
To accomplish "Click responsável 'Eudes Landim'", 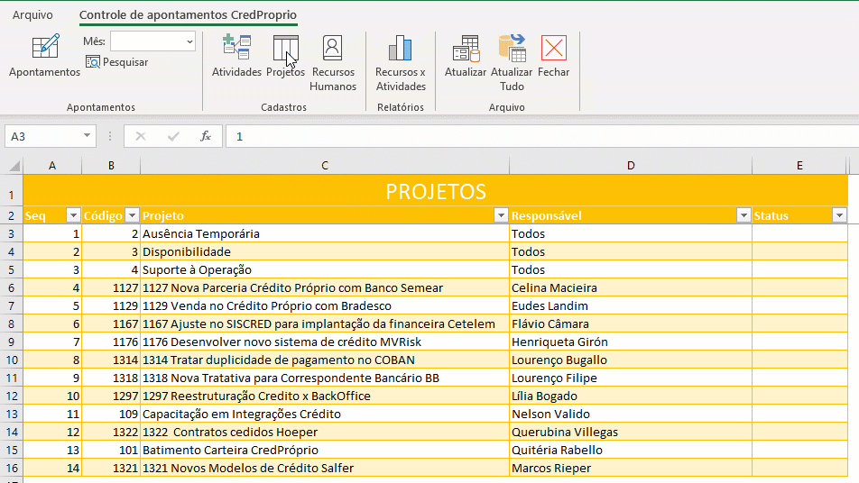I will click(631, 305).
